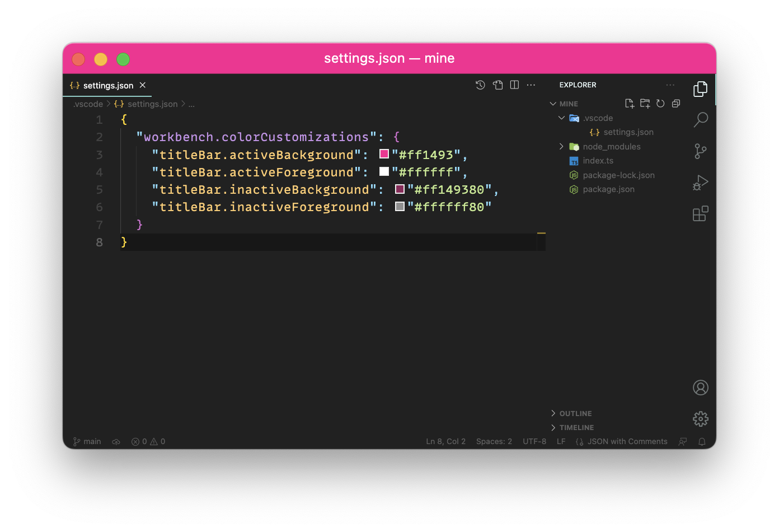Viewport: 779px width, 532px height.
Task: Open the Source Control view
Action: [700, 151]
